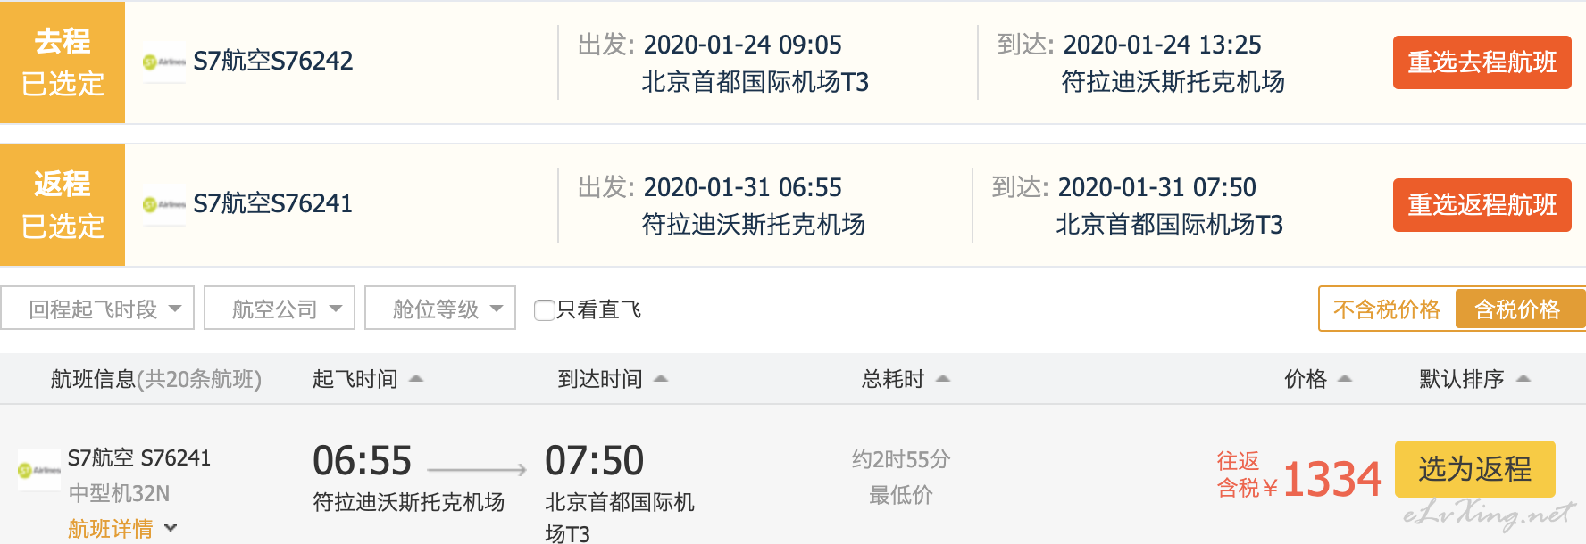Sort by arrival time arrow

coord(661,379)
